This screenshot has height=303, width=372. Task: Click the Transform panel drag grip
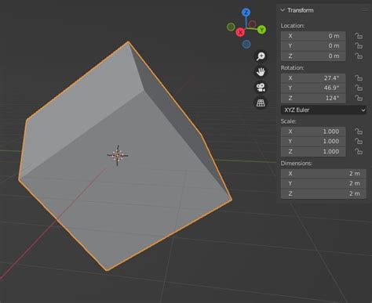click(x=365, y=10)
